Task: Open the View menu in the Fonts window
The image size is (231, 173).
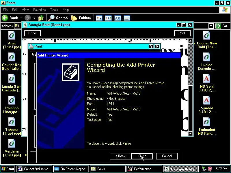Action: point(25,10)
